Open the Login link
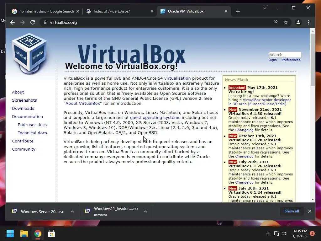321x241 pixels. [272, 60]
